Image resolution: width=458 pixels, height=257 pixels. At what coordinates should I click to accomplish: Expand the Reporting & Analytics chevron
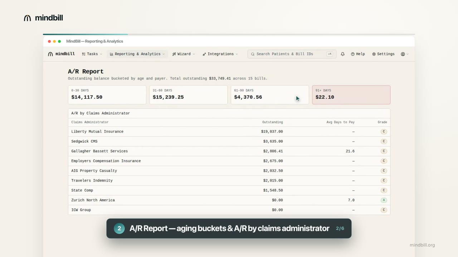pyautogui.click(x=164, y=54)
